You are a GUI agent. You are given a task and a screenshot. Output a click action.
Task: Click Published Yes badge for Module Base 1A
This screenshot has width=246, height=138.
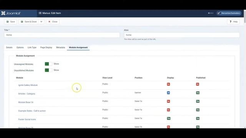tap(198, 101)
